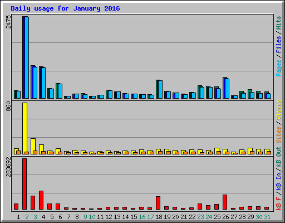Click day 16 on the x-axis

click(x=142, y=217)
